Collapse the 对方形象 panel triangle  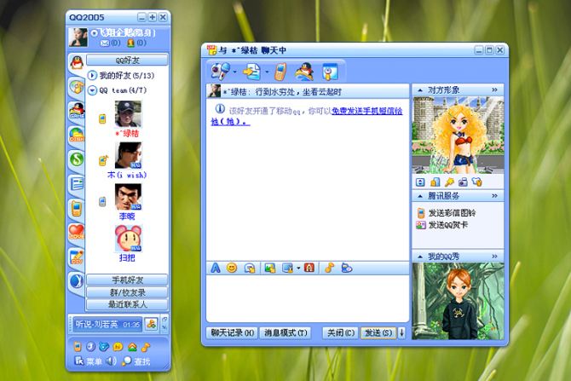click(x=420, y=90)
